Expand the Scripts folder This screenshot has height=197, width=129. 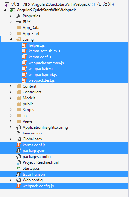(x=11, y=110)
